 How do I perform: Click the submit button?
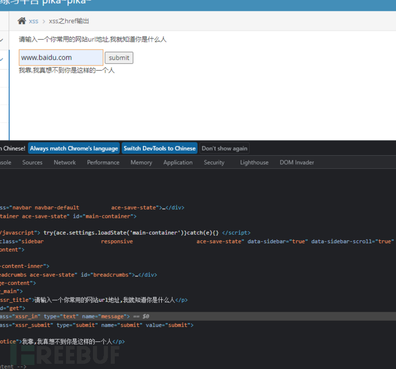click(119, 58)
